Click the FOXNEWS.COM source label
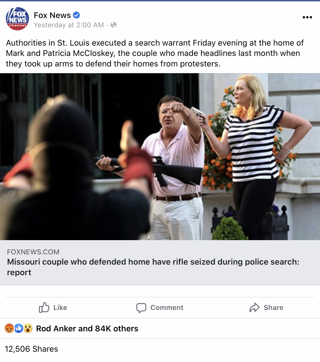 [x=33, y=252]
